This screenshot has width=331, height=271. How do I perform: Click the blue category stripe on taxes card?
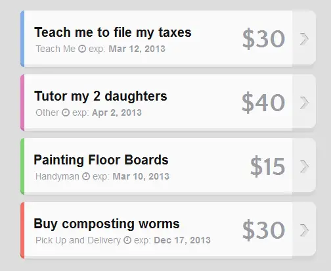point(22,38)
